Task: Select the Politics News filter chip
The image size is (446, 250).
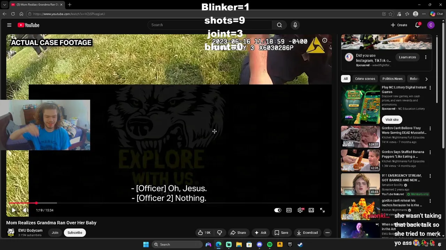Action: pos(392,79)
